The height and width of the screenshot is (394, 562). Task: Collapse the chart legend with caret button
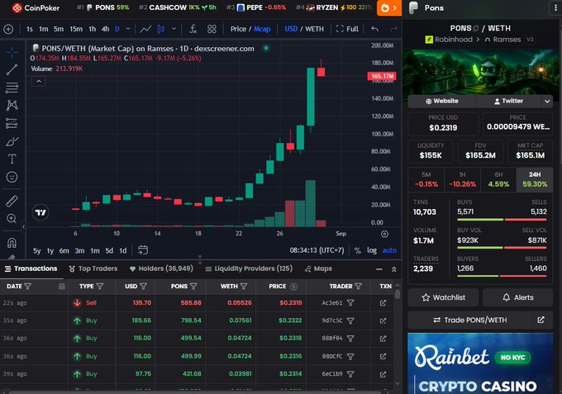pyautogui.click(x=39, y=82)
